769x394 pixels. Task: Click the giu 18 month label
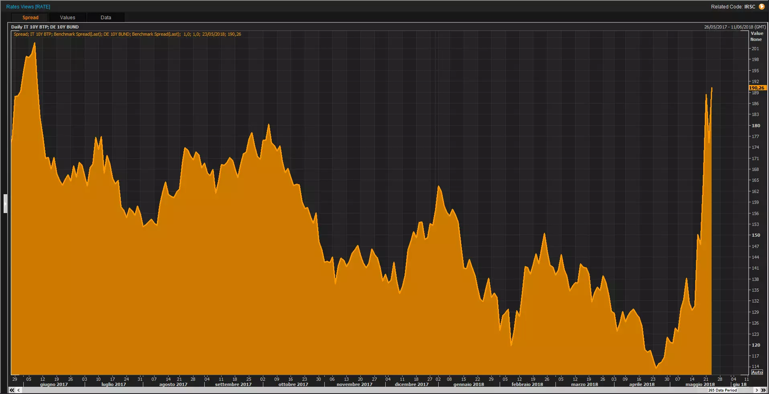(x=740, y=384)
